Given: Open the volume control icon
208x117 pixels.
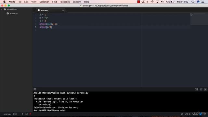Looking at the screenshot, I should [162, 2].
